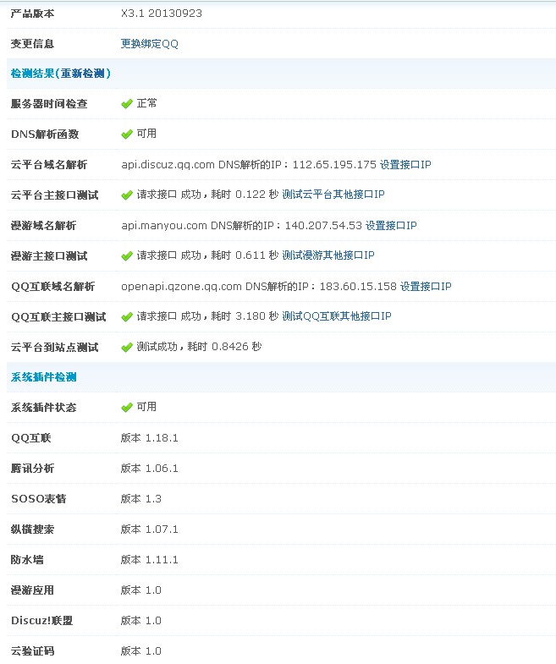
Task: Select product version X3.1 20130923
Action: click(162, 14)
